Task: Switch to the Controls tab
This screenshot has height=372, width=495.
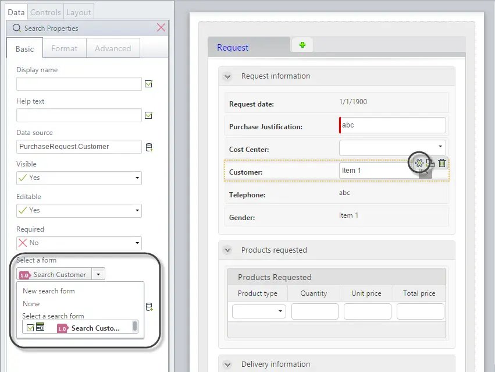Action: click(x=45, y=12)
